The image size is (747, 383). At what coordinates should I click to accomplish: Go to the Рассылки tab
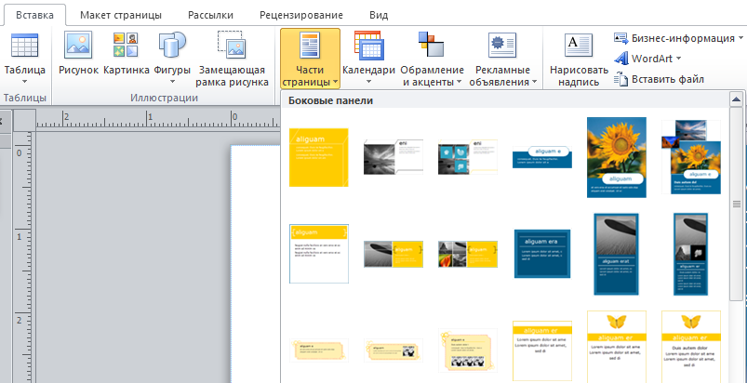(210, 16)
